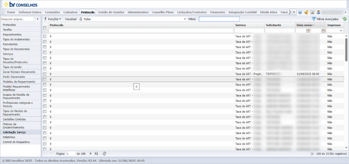
Task: Click the scrollbar down arrow of the grid
Action: (346, 148)
